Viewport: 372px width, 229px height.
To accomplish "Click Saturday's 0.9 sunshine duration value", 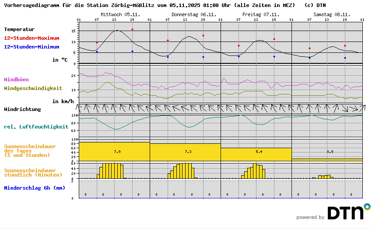I will 330,151.
